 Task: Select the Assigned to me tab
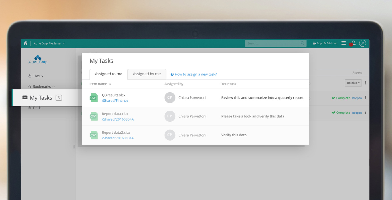click(x=109, y=74)
